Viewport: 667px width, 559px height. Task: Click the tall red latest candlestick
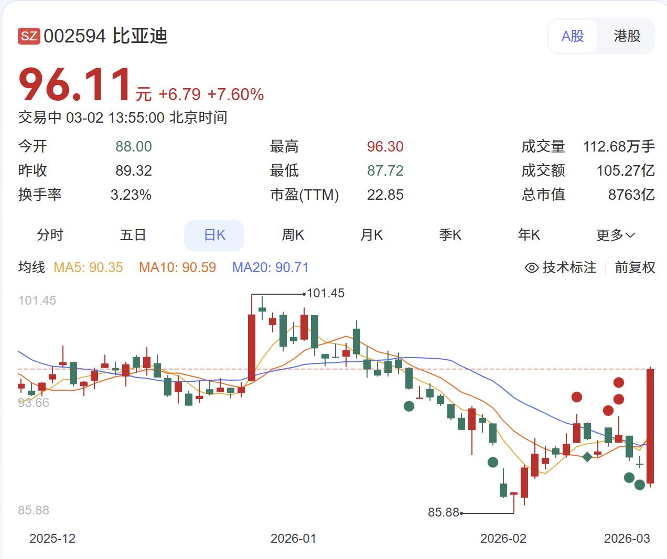click(x=650, y=426)
